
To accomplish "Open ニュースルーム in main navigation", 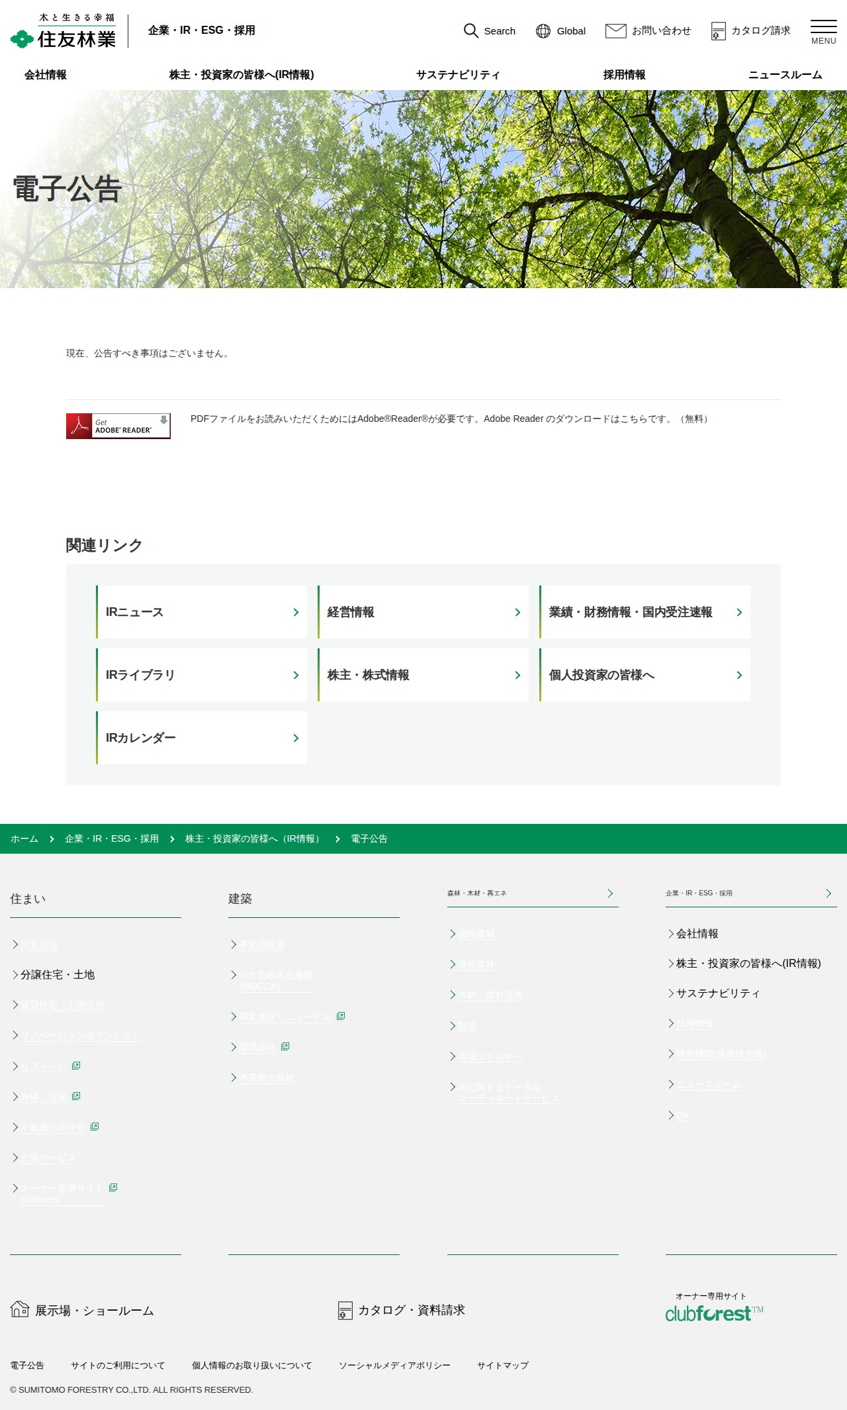I will point(785,75).
